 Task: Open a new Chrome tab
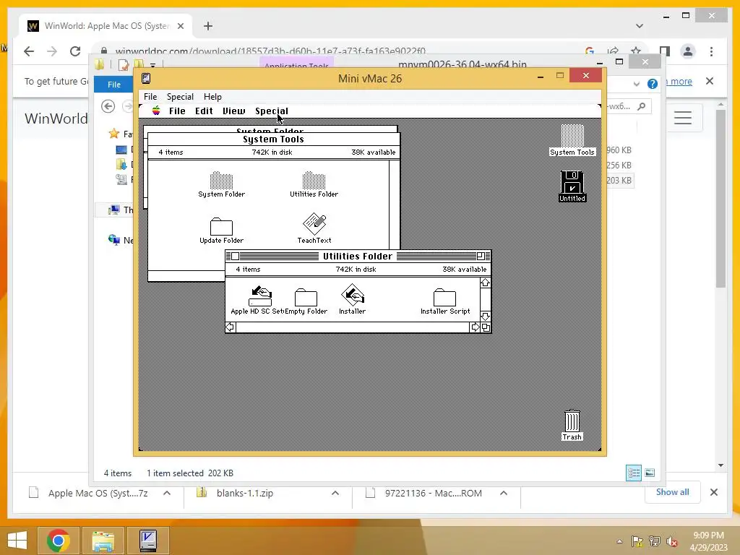click(x=207, y=26)
